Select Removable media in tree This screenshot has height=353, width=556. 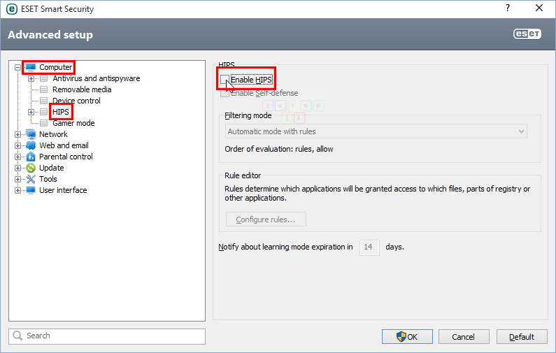click(82, 89)
